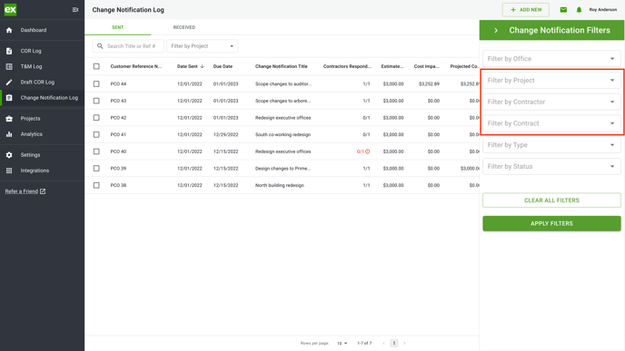Toggle the select-all header checkbox
Image resolution: width=625 pixels, height=351 pixels.
[x=96, y=66]
